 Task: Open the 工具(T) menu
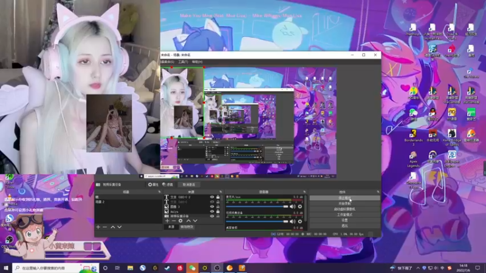pos(183,62)
